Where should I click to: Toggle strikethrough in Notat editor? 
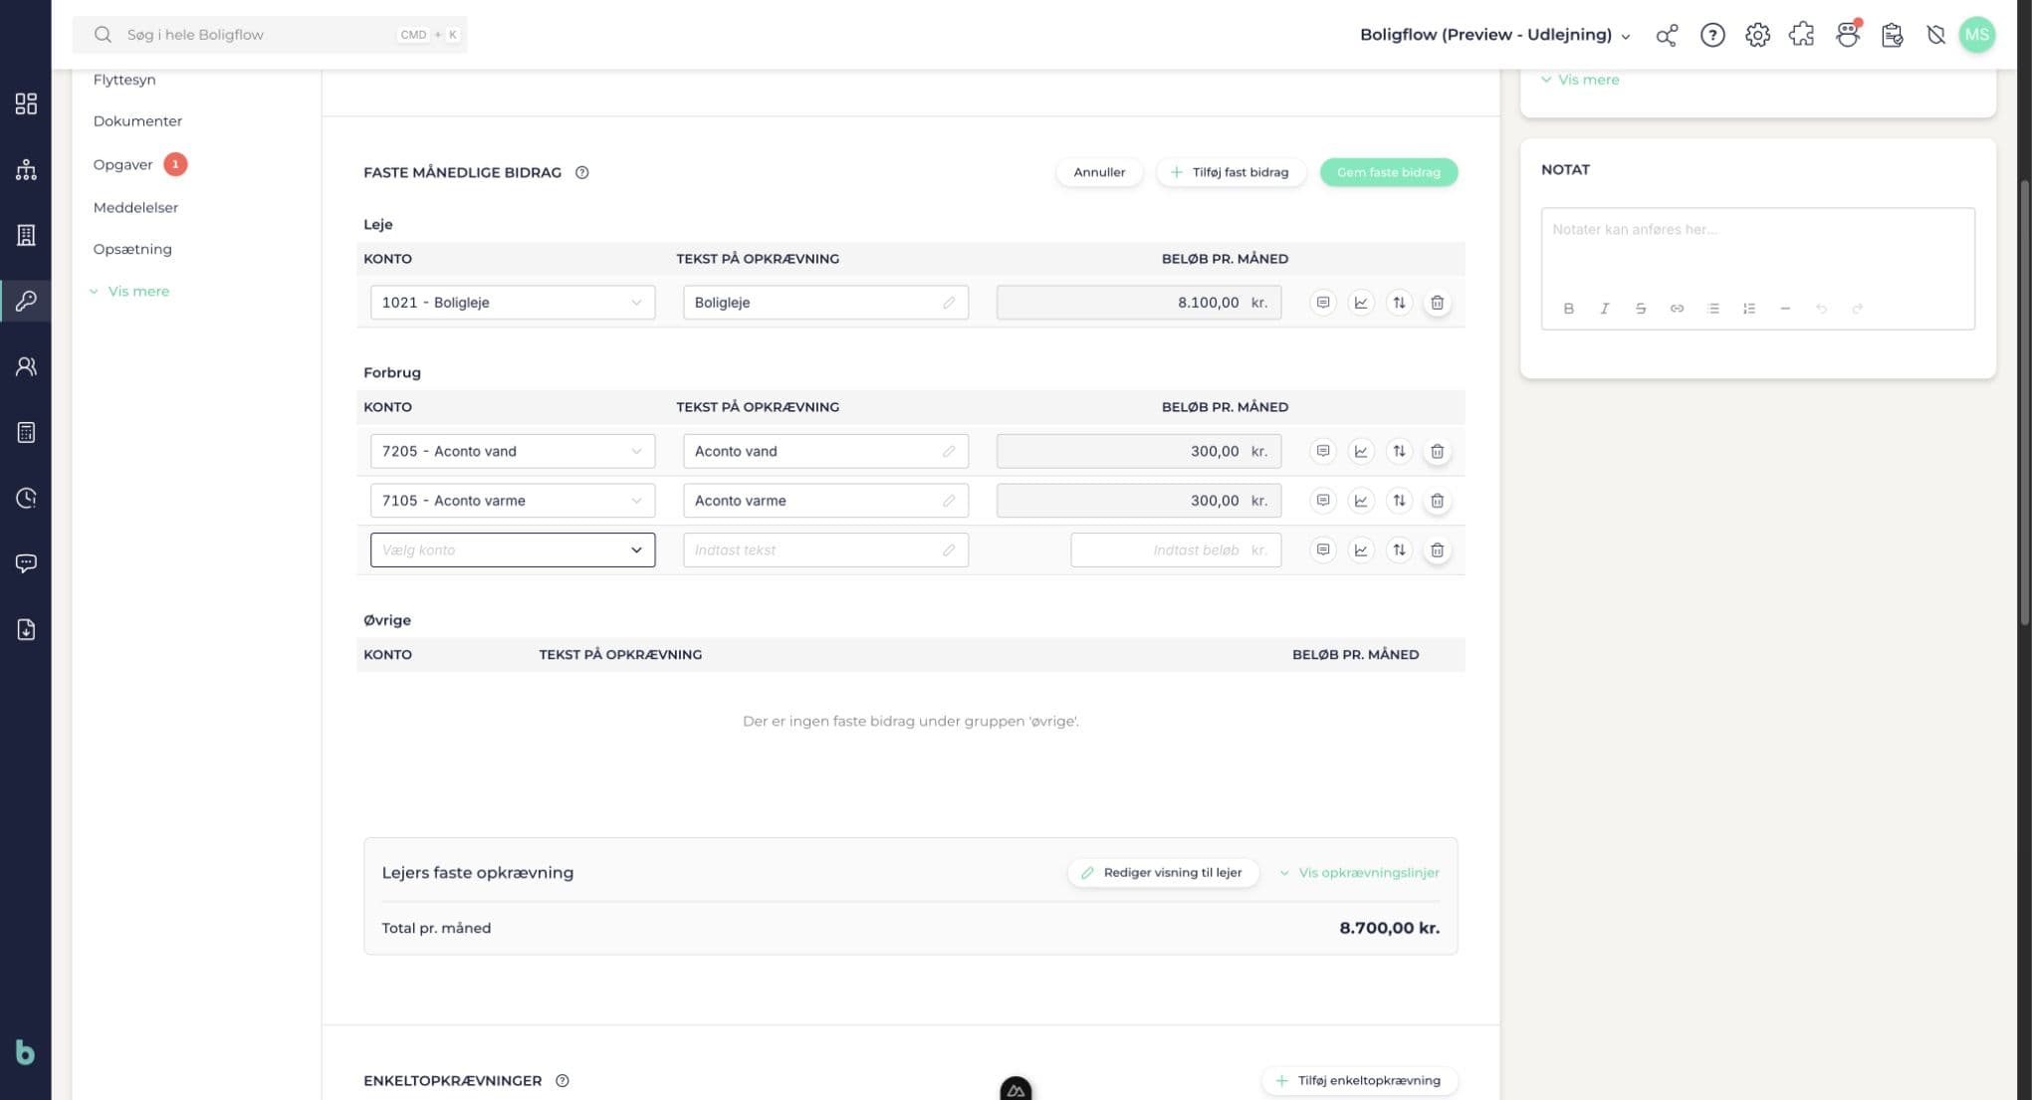click(x=1640, y=309)
